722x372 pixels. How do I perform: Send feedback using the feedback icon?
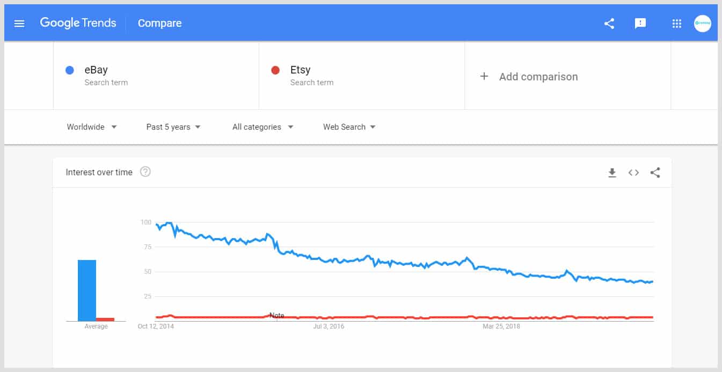(x=640, y=24)
